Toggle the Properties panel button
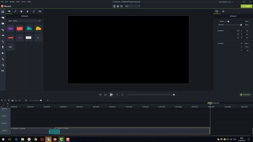253x142 pixels. (245, 95)
